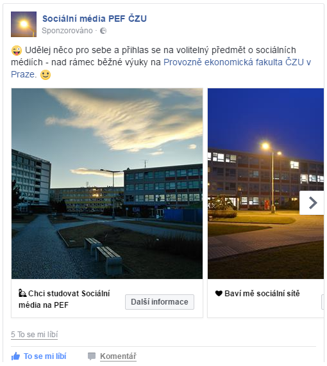Screen dimensions: 327x366
Task: Open the 5 To se mi líbí count
Action: [x=35, y=335]
